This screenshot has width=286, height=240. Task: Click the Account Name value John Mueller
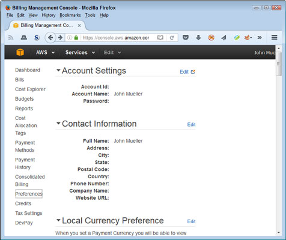tap(128, 94)
